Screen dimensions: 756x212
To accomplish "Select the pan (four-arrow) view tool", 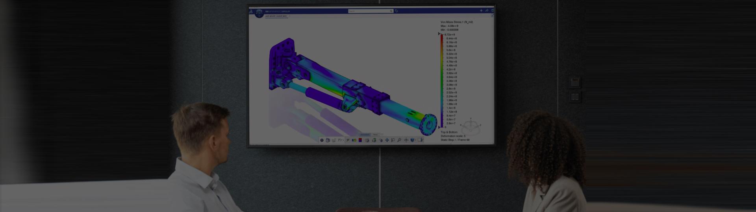I will [387, 140].
